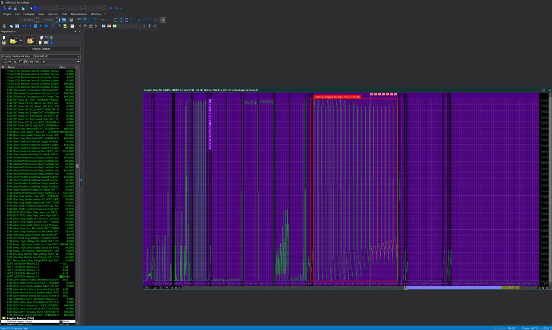Screen dimensions: 552x330
Task: Open the Hardware menu
Action: 29,14
